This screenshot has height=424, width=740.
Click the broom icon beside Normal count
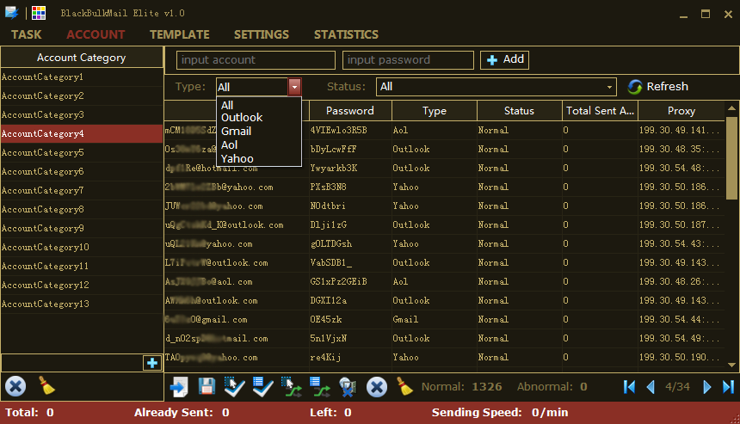(x=404, y=387)
